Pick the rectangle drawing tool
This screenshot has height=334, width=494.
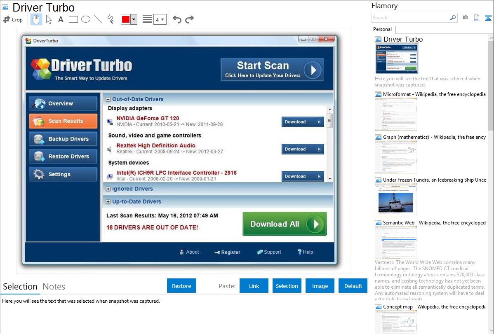click(x=73, y=19)
